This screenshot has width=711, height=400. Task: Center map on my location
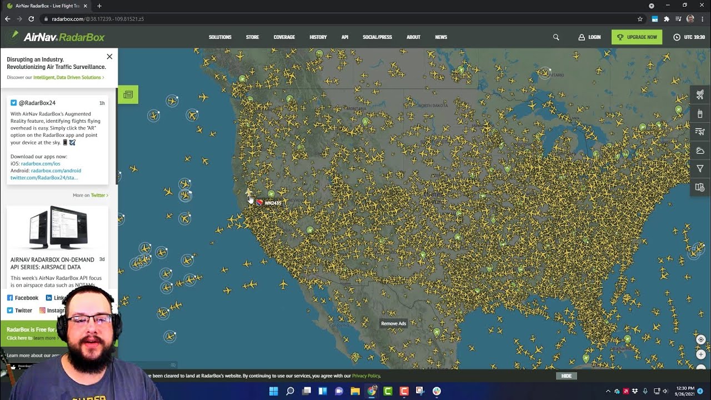(x=701, y=339)
